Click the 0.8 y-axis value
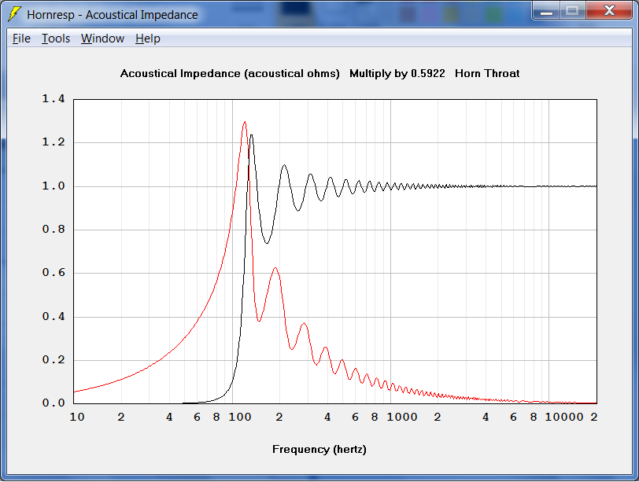Image resolution: width=639 pixels, height=482 pixels. click(x=54, y=229)
